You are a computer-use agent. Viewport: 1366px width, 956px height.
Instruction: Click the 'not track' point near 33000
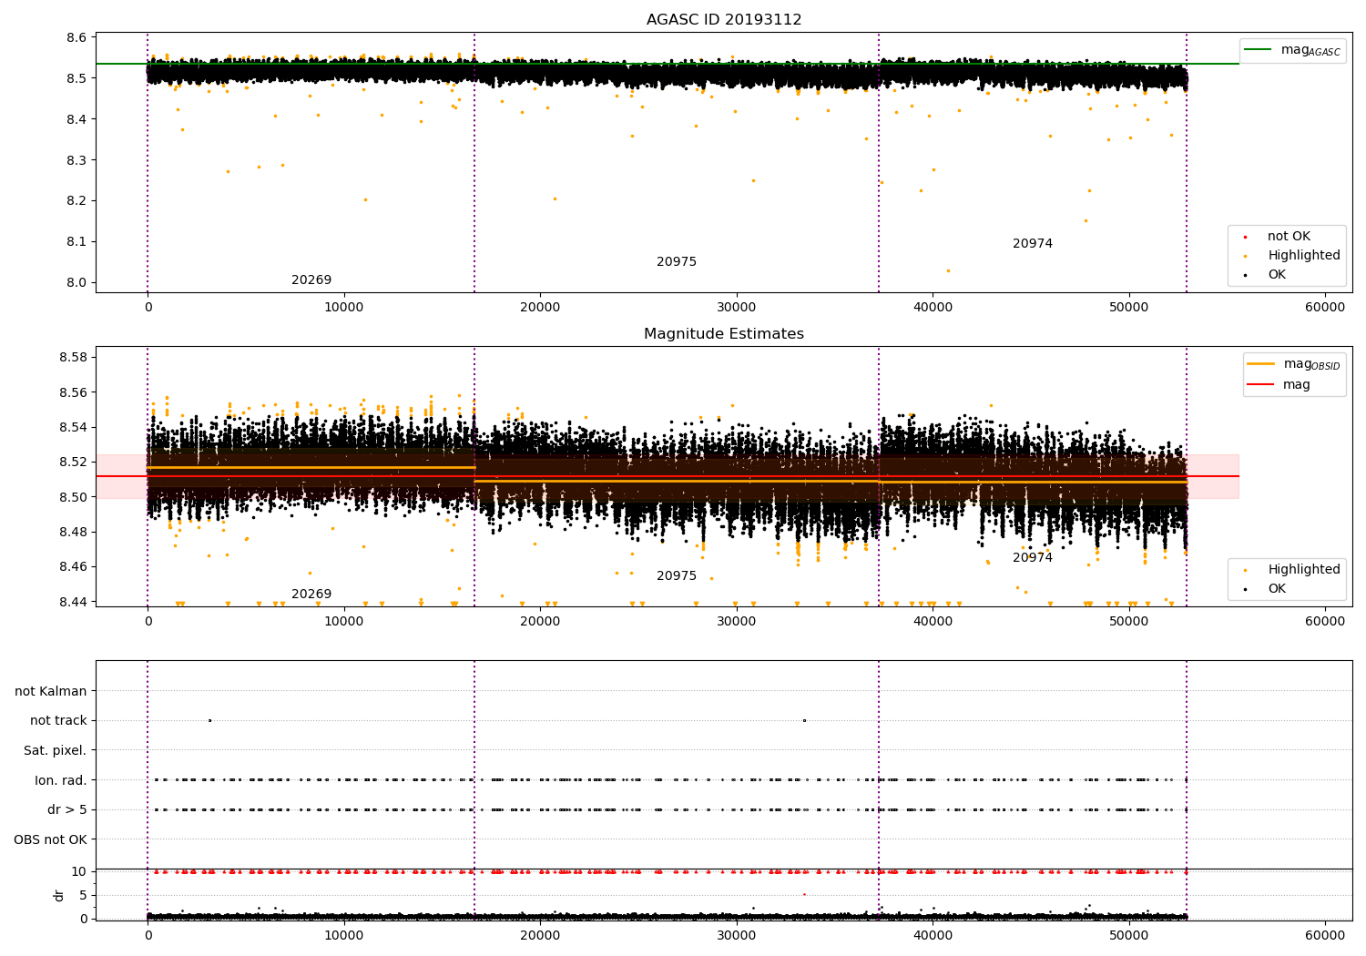pyautogui.click(x=804, y=720)
